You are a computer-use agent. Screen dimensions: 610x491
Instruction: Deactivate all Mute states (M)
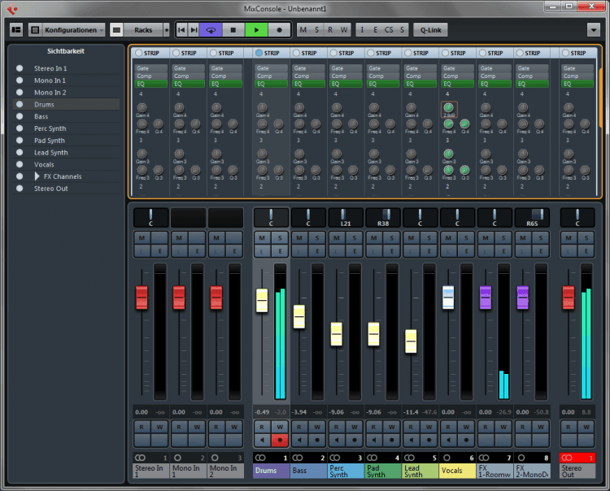(x=303, y=30)
